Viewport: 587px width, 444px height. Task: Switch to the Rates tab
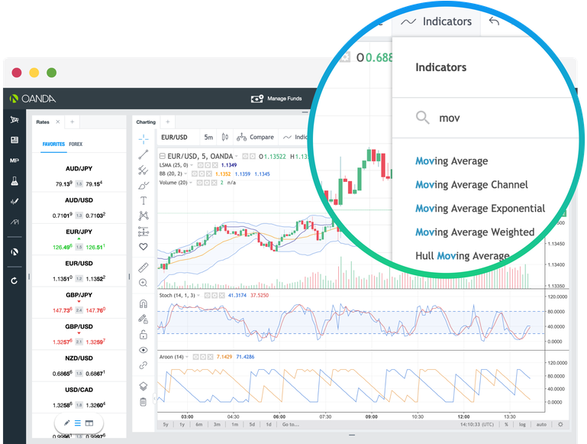(x=43, y=122)
